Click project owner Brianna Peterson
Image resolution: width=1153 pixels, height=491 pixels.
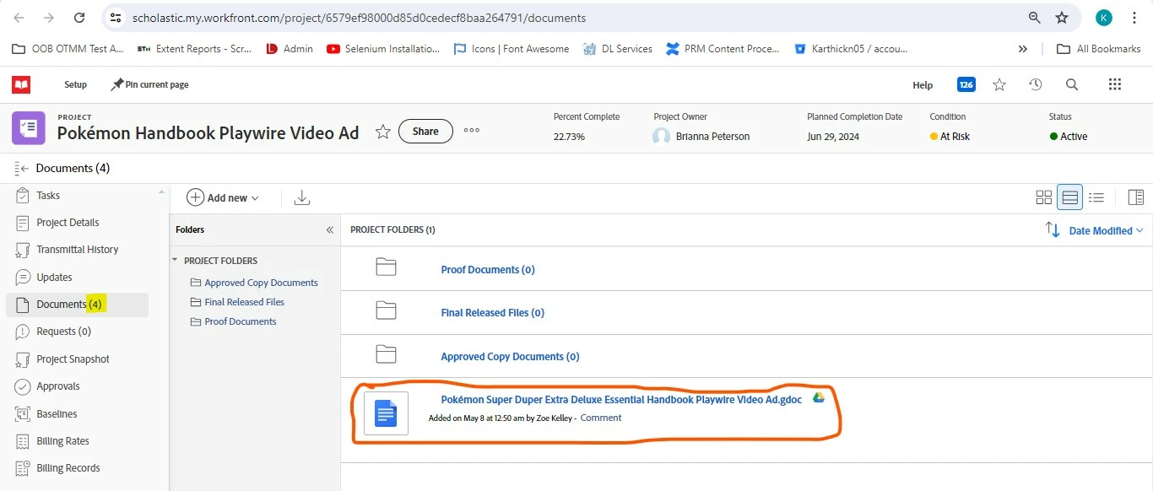pyautogui.click(x=712, y=137)
